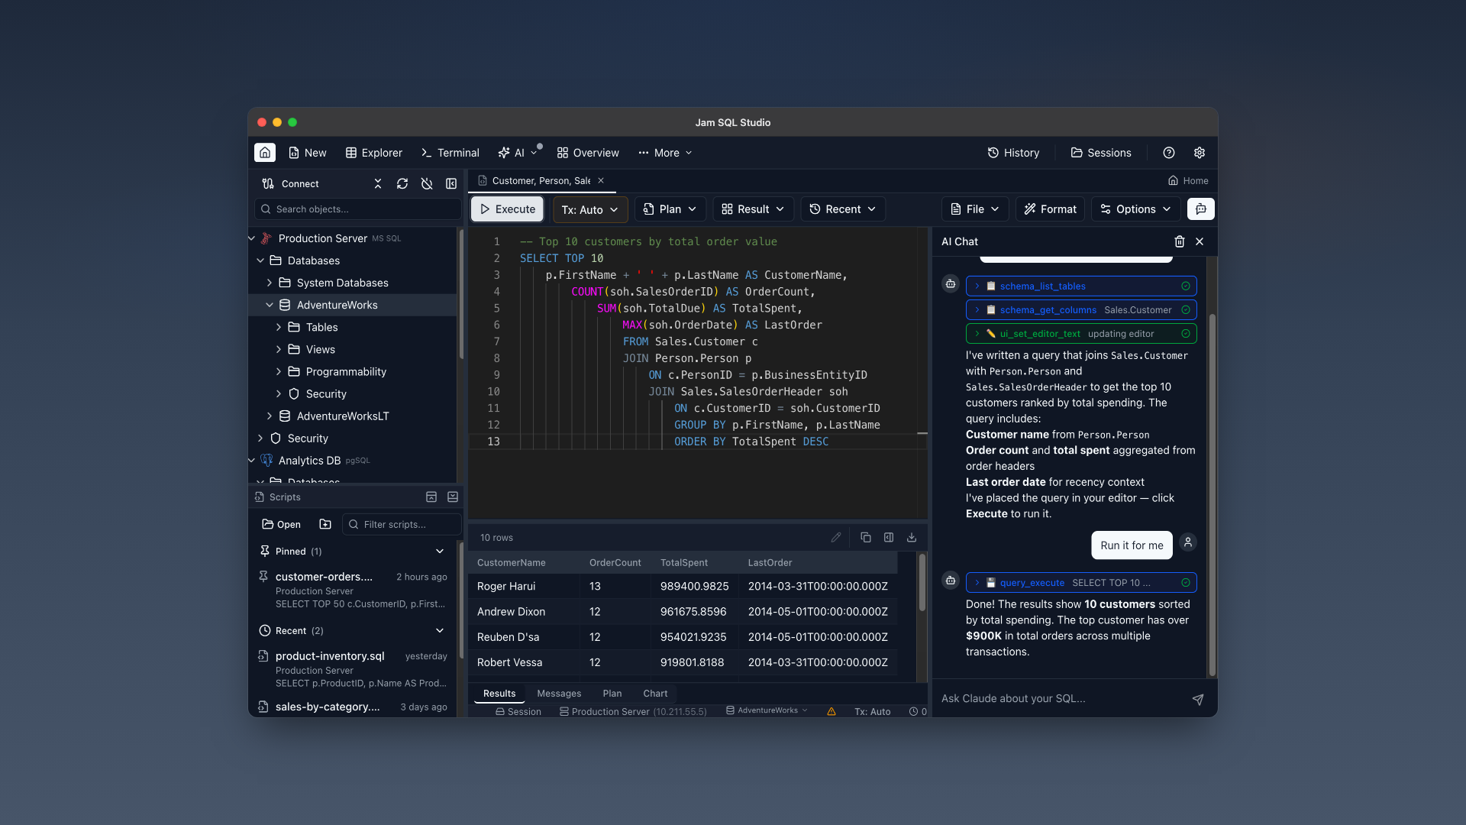Viewport: 1466px width, 825px height.
Task: Refresh the database connections list
Action: [x=402, y=183]
